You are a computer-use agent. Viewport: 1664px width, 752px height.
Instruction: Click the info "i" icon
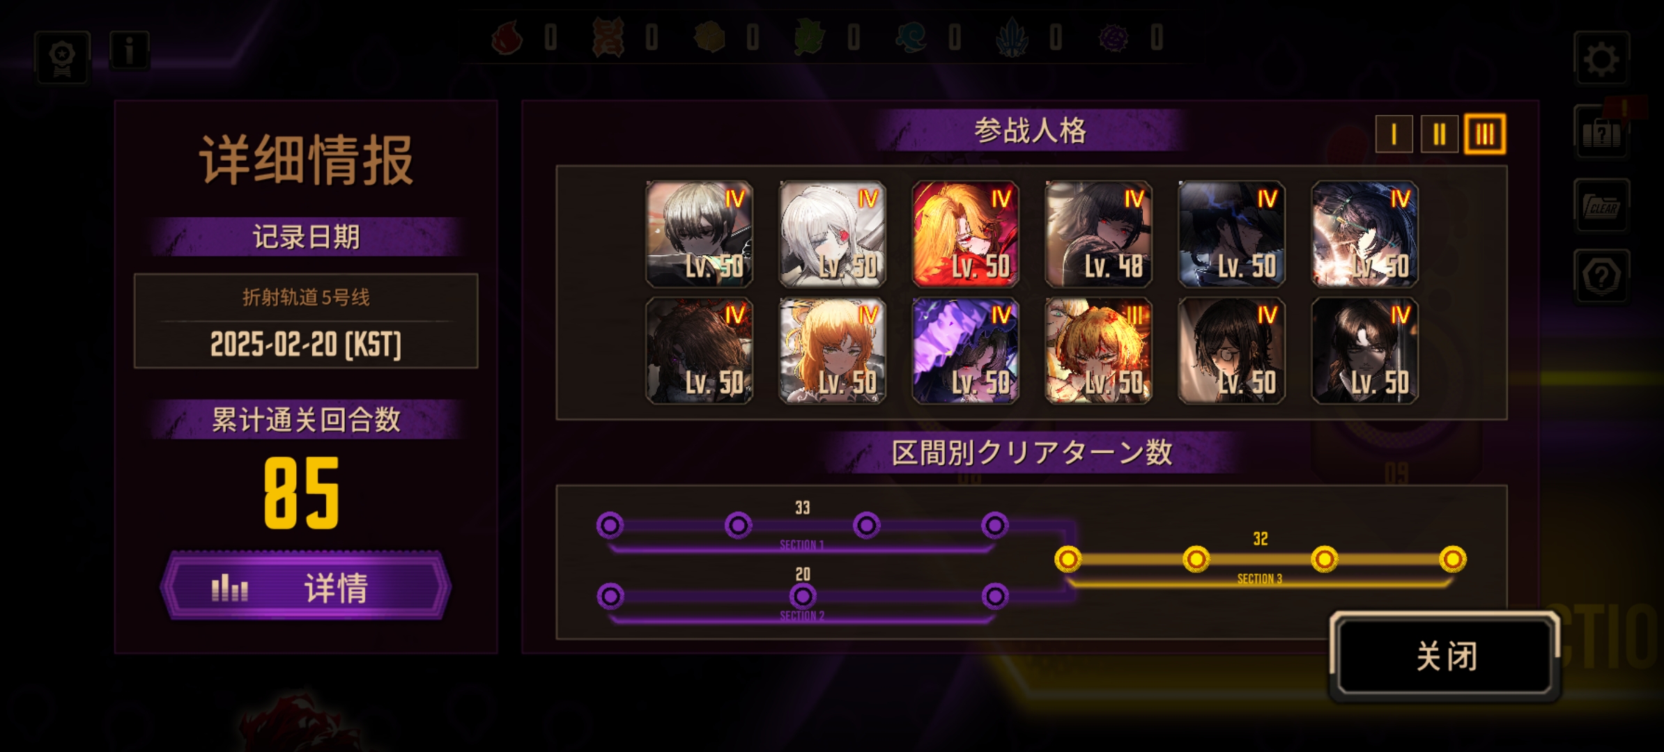pos(129,51)
